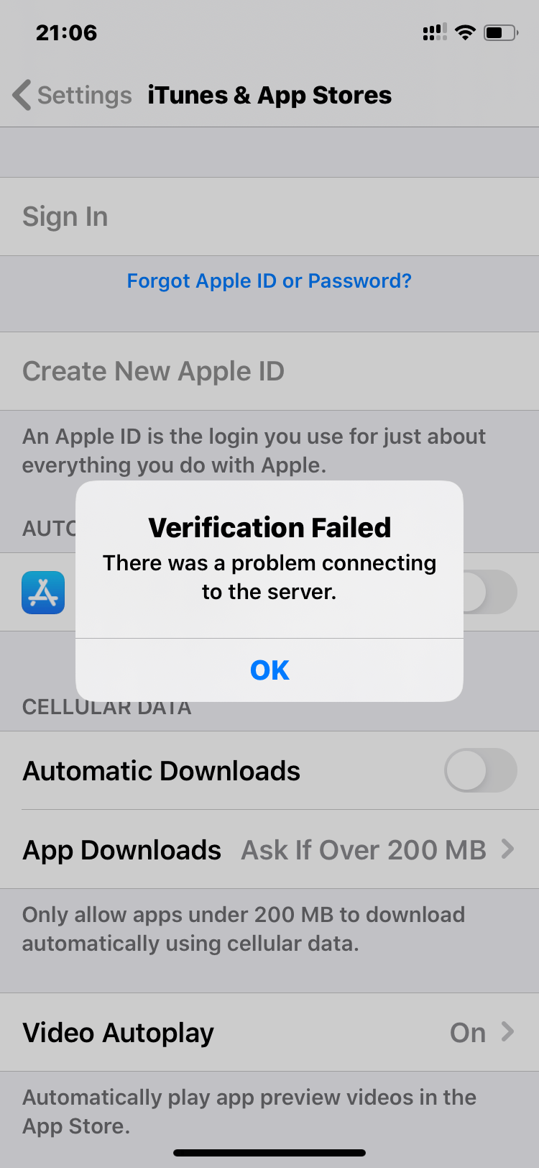539x1168 pixels.
Task: Tap the Verification Failed alert title
Action: (x=269, y=527)
